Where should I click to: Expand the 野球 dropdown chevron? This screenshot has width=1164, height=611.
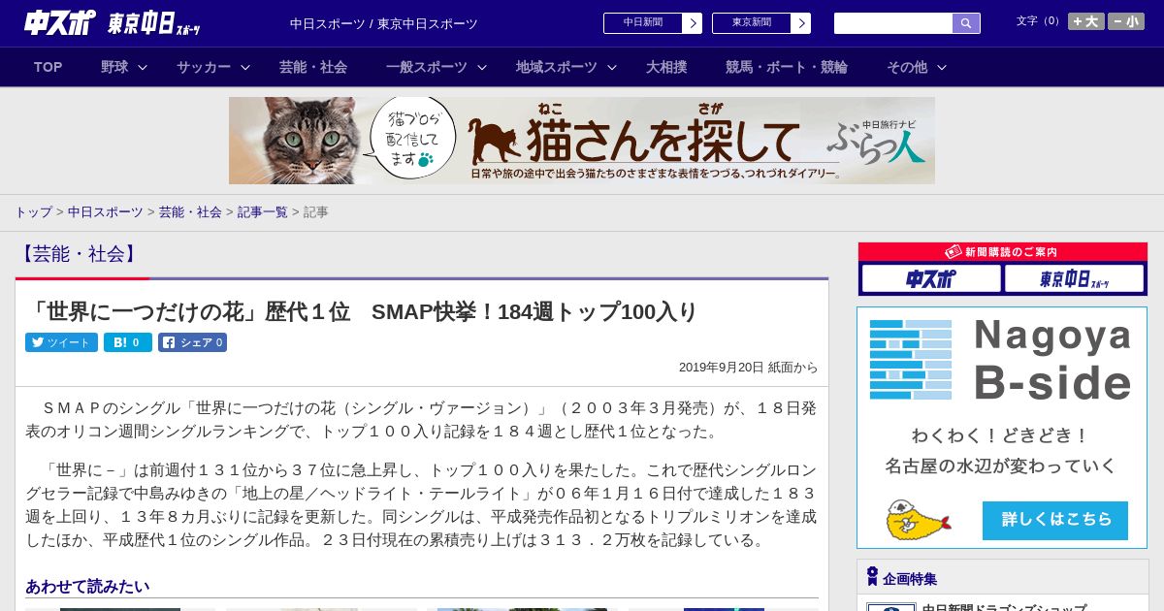143,67
